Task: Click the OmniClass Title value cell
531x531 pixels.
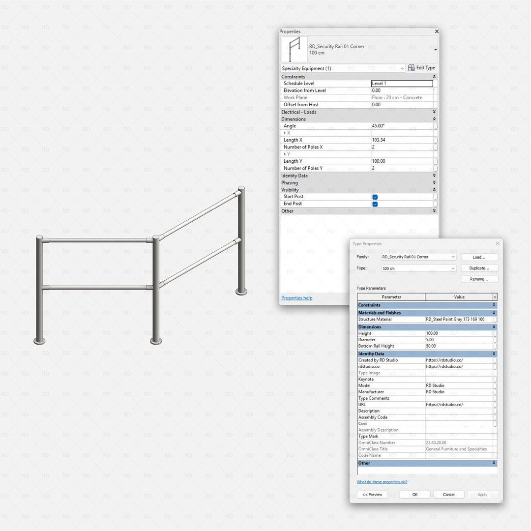Action: (x=459, y=449)
